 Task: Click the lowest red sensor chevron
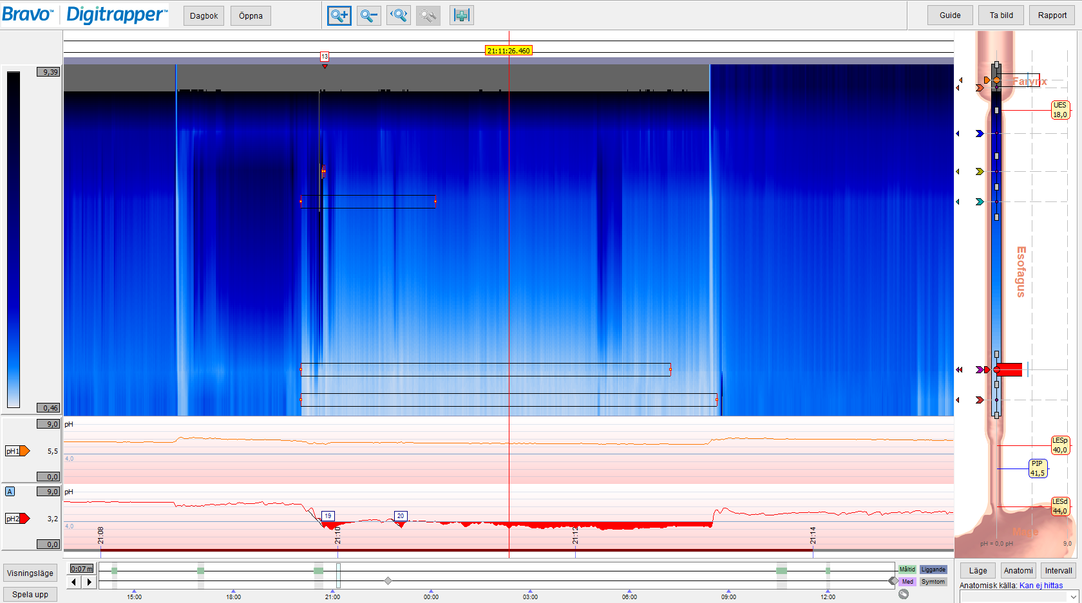tap(980, 400)
